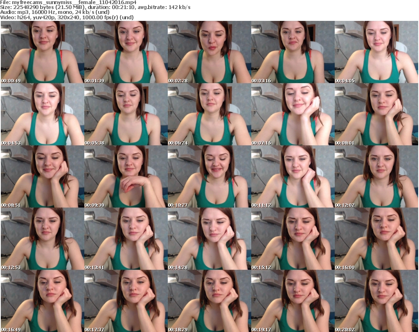Click the frame marked 00:12:02

[376, 177]
